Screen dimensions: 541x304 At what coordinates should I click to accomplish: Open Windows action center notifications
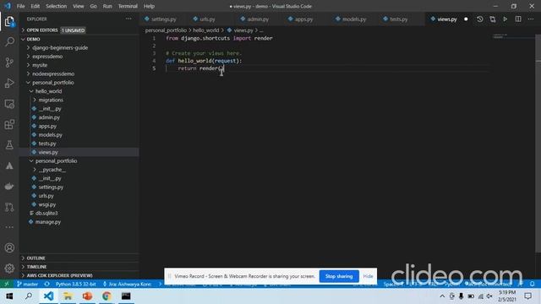click(527, 296)
